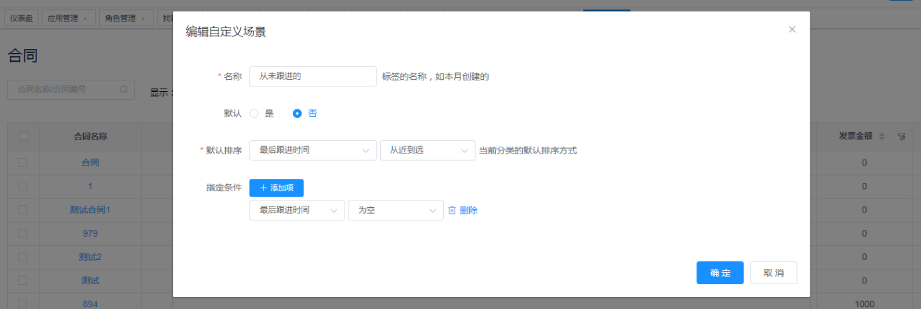921x309 pixels.
Task: Open the 默认排序 field dropdown 最后跟进时间
Action: [x=313, y=151]
